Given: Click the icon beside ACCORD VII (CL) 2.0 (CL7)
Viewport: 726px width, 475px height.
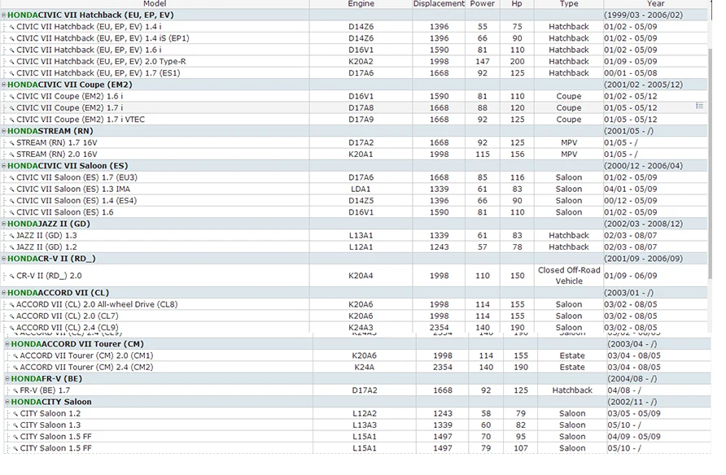Looking at the screenshot, I should pyautogui.click(x=12, y=316).
